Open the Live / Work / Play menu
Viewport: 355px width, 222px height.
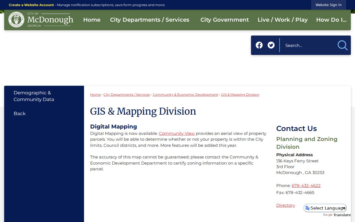point(283,20)
